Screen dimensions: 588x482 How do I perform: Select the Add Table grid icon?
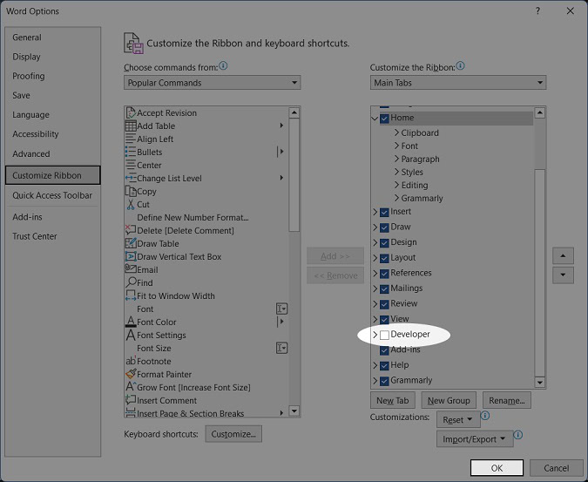(131, 126)
